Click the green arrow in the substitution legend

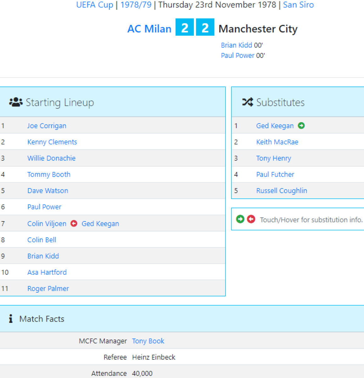(240, 219)
